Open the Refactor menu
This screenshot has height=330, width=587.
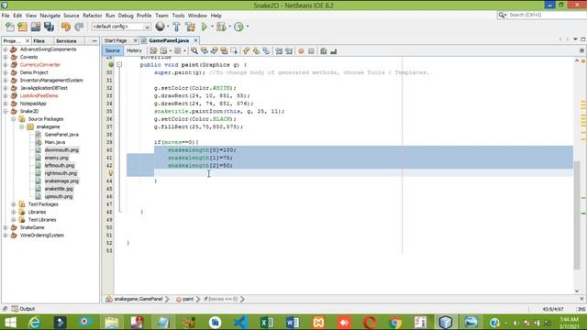pyautogui.click(x=93, y=16)
